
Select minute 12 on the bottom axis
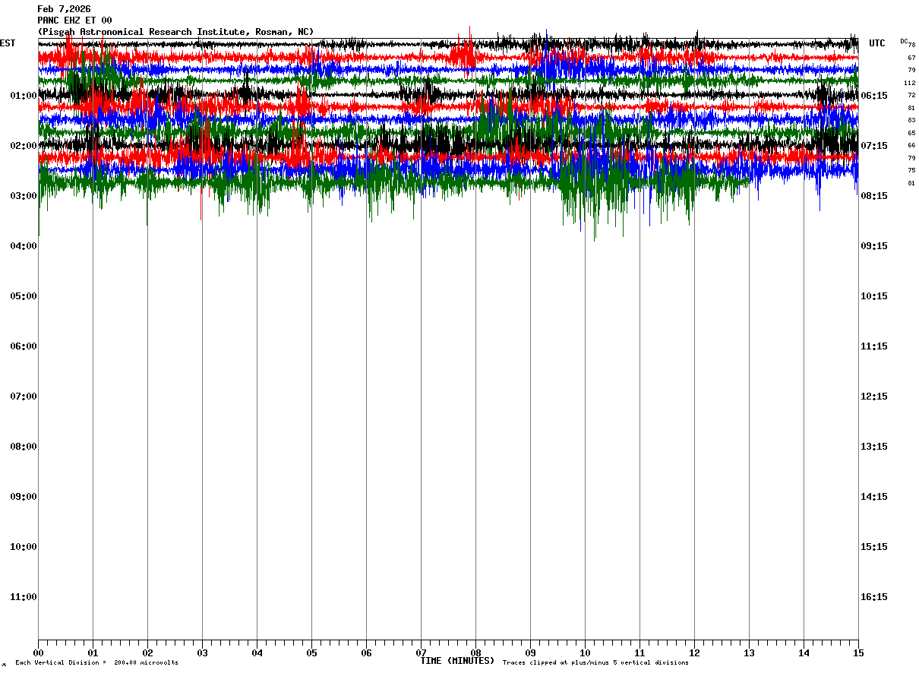pyautogui.click(x=694, y=653)
